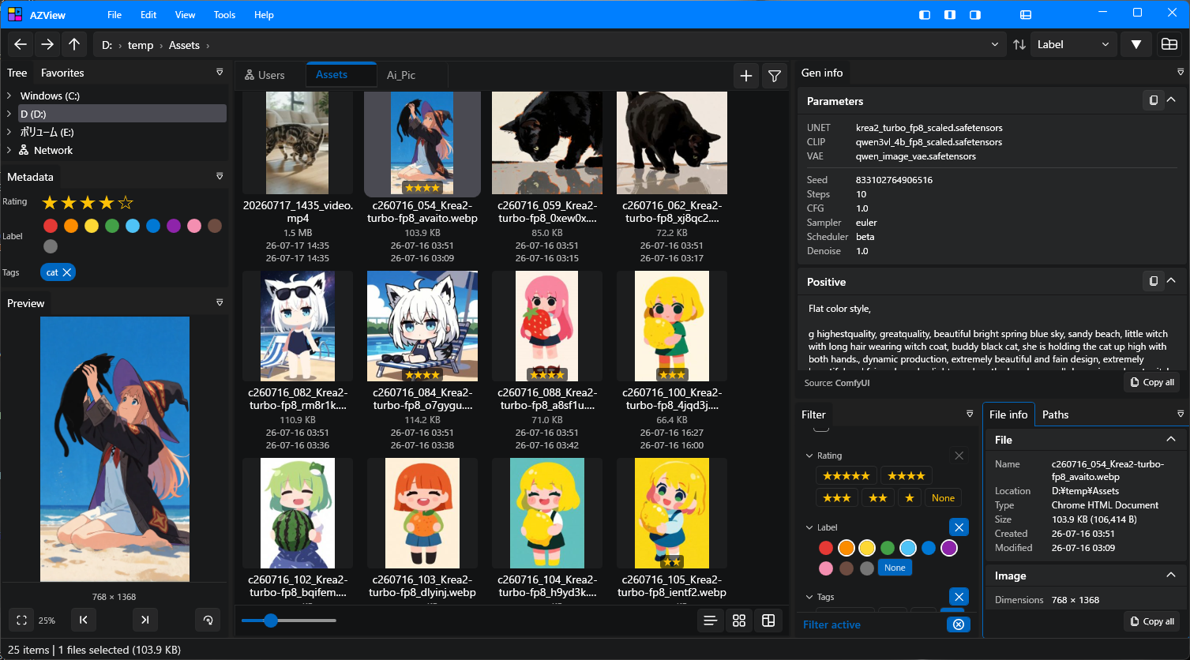The width and height of the screenshot is (1190, 660).
Task: Open the File menu
Action: pyautogui.click(x=114, y=14)
